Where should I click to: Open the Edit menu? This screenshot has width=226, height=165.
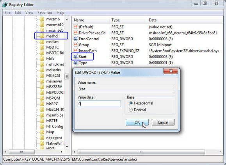(x=18, y=13)
